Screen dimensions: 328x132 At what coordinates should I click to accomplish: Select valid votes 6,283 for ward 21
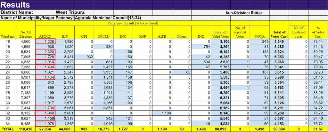221,57
